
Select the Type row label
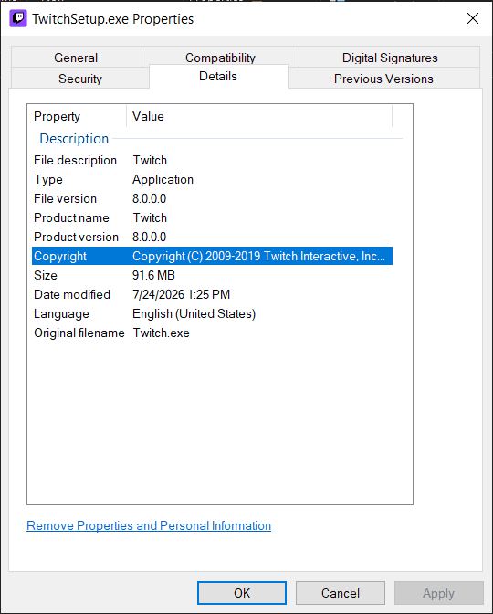[48, 179]
